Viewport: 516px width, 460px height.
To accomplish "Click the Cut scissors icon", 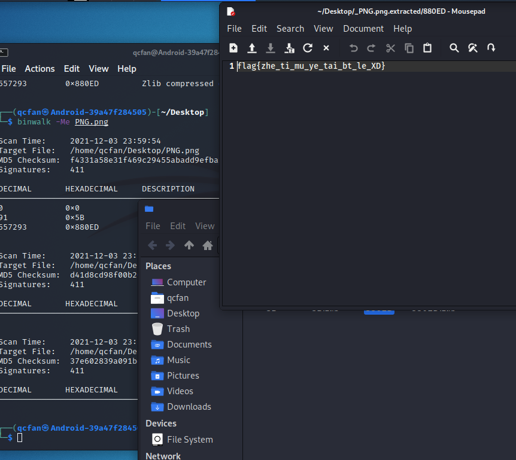I will pos(390,48).
